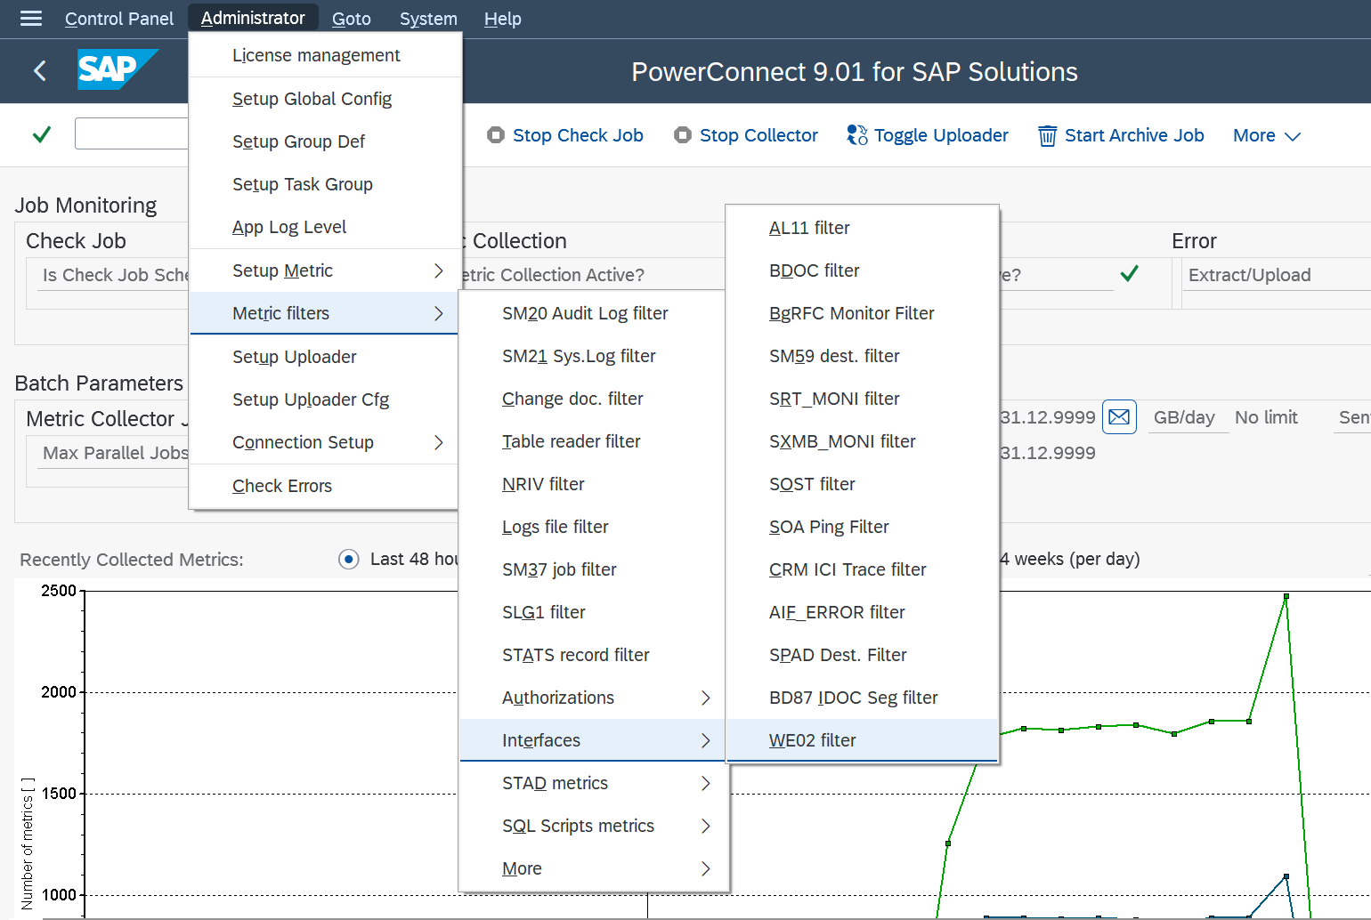Open CRM ICI Trace filter
Viewport: 1371px width, 920px height.
[862, 569]
